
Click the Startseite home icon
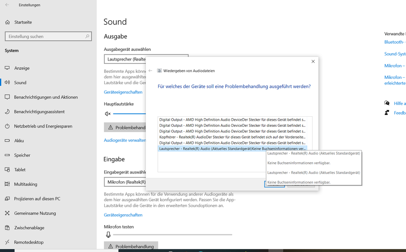(x=7, y=22)
